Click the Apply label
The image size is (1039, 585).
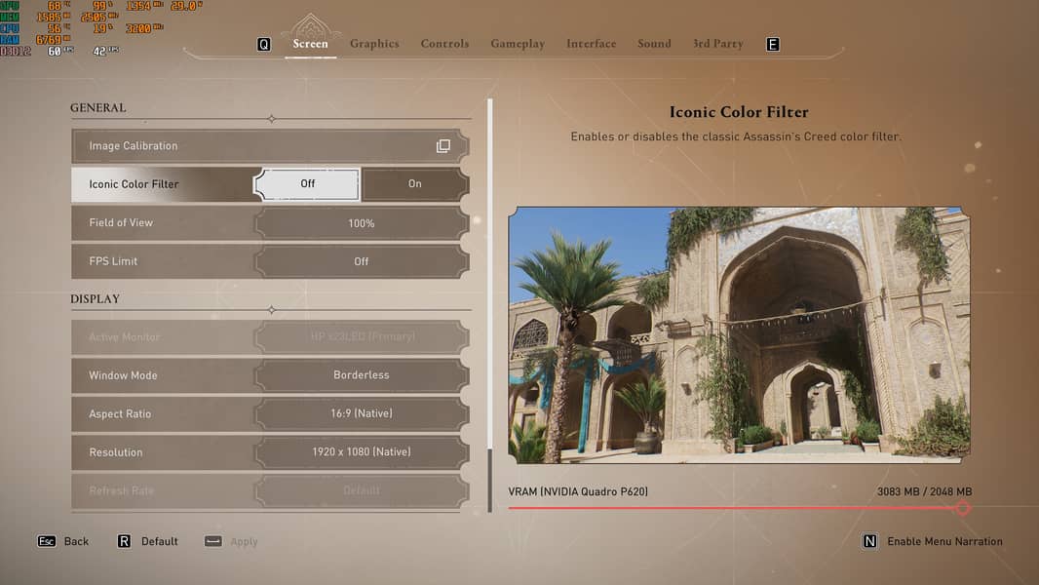244,542
